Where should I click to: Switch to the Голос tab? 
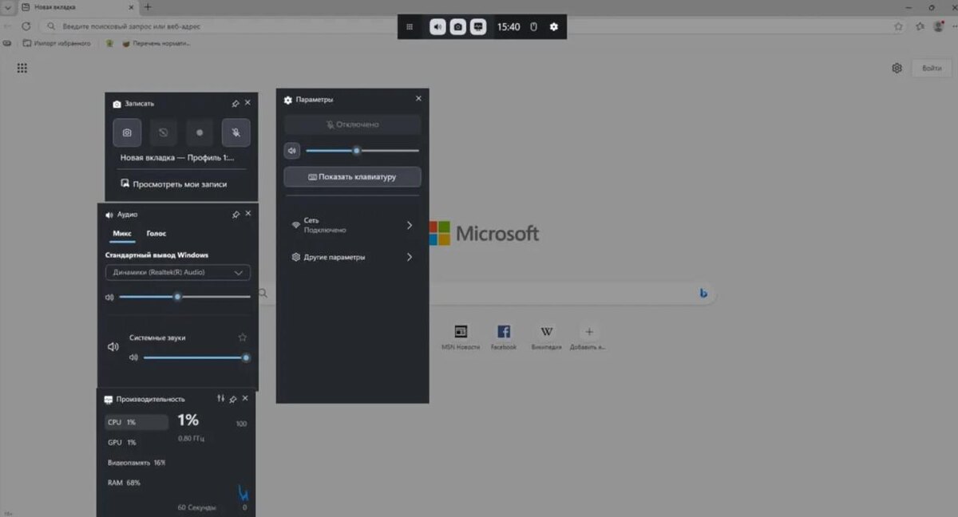[156, 234]
